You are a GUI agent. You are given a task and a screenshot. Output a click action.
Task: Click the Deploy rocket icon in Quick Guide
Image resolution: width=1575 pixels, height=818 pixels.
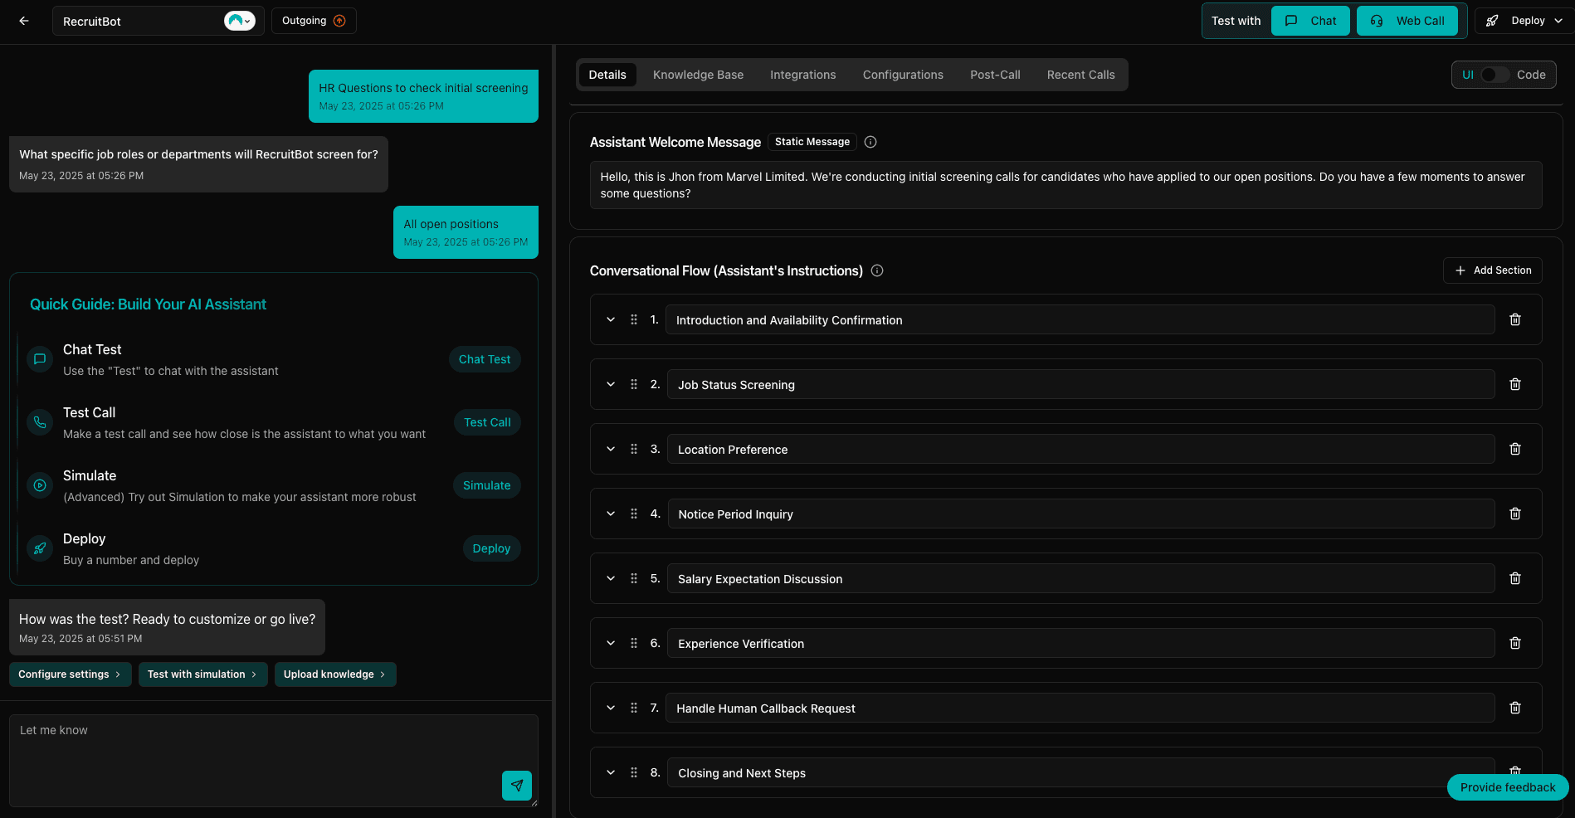pos(39,548)
